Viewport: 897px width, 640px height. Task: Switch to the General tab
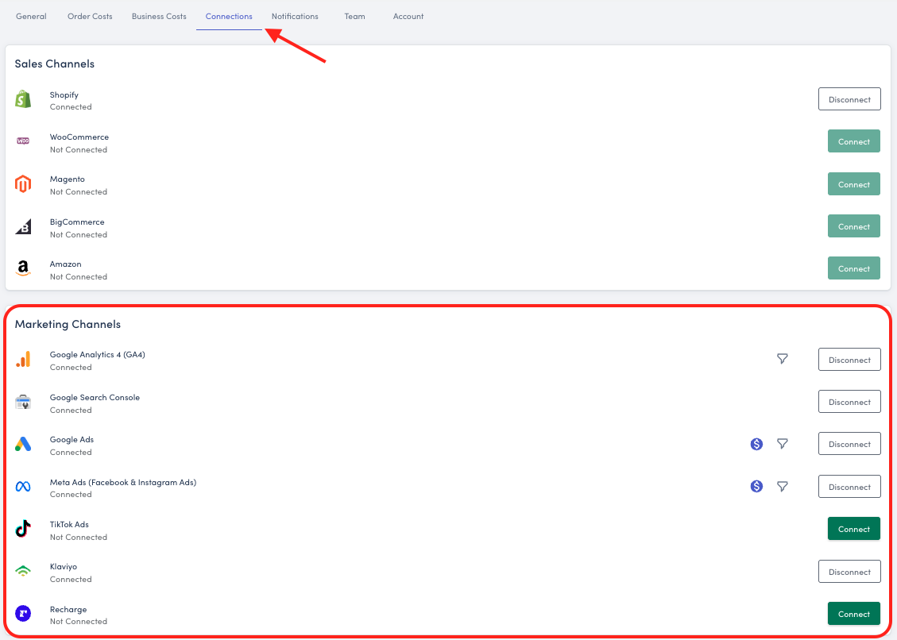tap(31, 17)
